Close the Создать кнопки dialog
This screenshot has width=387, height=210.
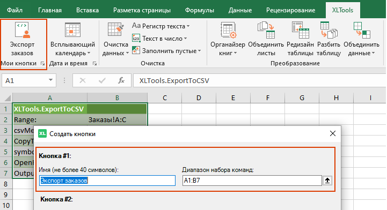[x=333, y=133]
